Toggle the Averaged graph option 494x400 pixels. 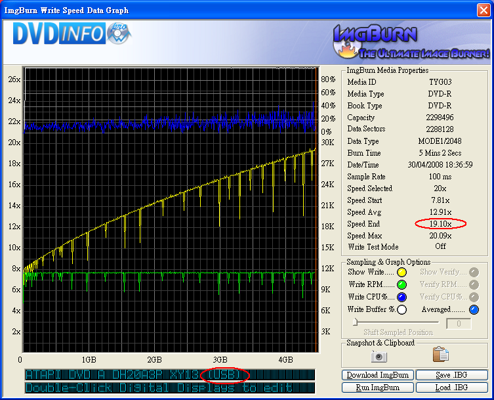[474, 309]
